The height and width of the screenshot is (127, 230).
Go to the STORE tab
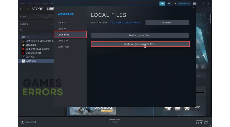37,9
